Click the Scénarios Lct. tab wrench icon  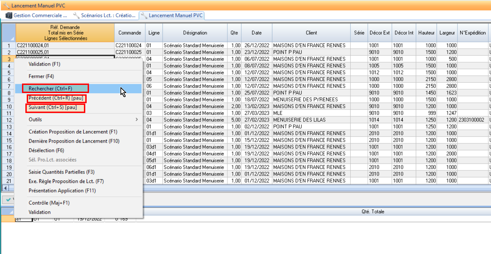click(x=76, y=15)
